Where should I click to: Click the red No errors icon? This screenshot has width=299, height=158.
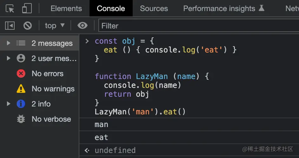(21, 74)
